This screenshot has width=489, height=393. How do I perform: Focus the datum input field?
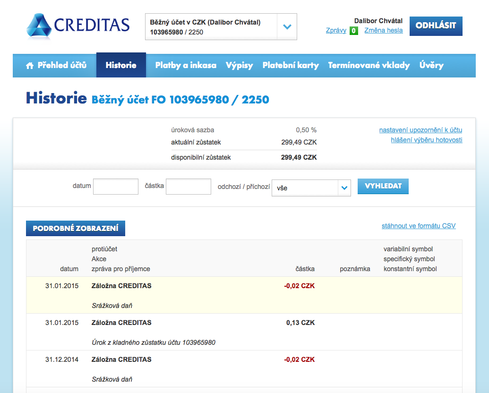pyautogui.click(x=116, y=187)
